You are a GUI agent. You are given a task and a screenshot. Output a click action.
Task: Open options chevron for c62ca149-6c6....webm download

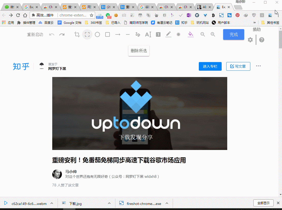coord(52,203)
